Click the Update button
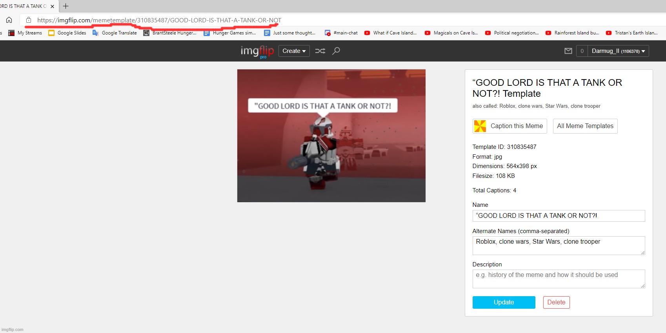The width and height of the screenshot is (666, 333). click(x=504, y=302)
